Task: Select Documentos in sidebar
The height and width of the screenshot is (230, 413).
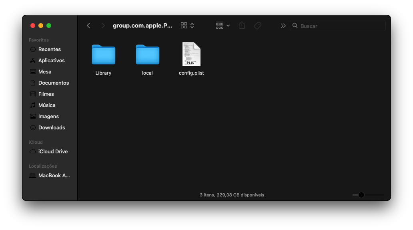Action: [x=53, y=83]
